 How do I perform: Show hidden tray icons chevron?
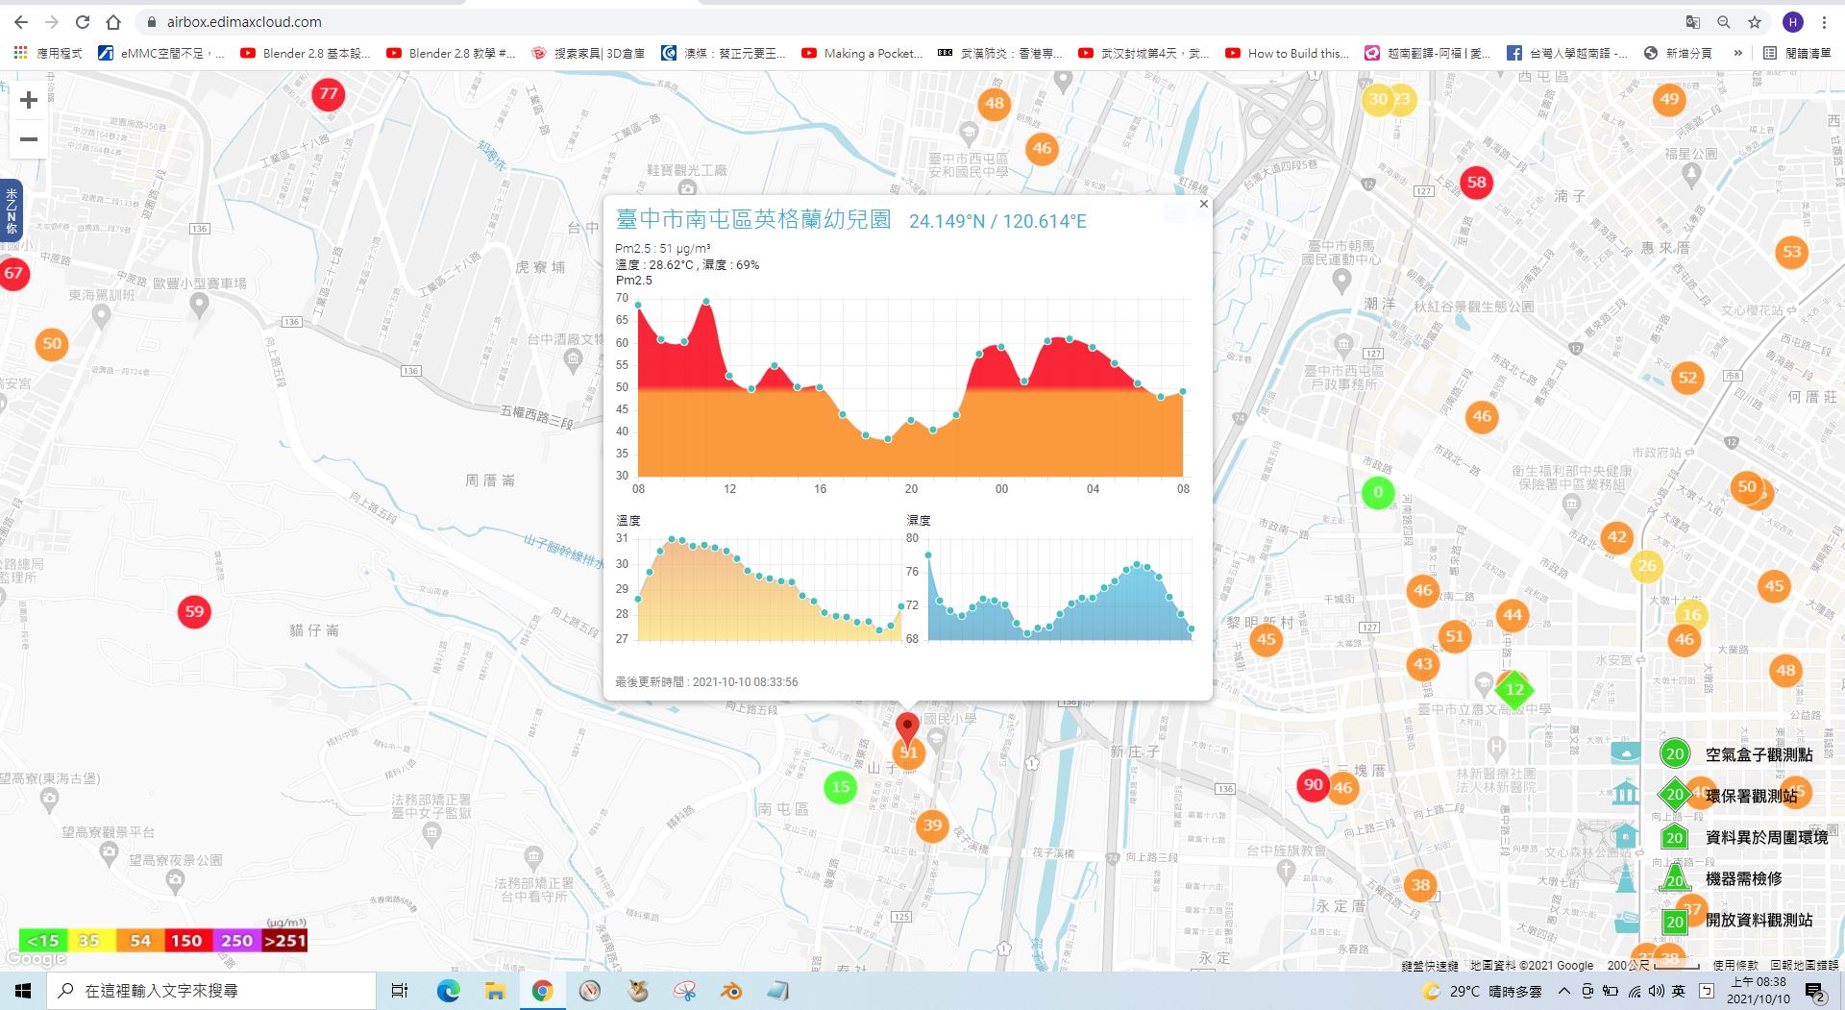[x=1563, y=991]
